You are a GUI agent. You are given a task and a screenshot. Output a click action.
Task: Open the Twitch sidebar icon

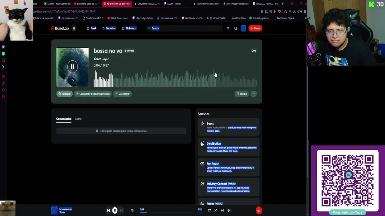3,47
